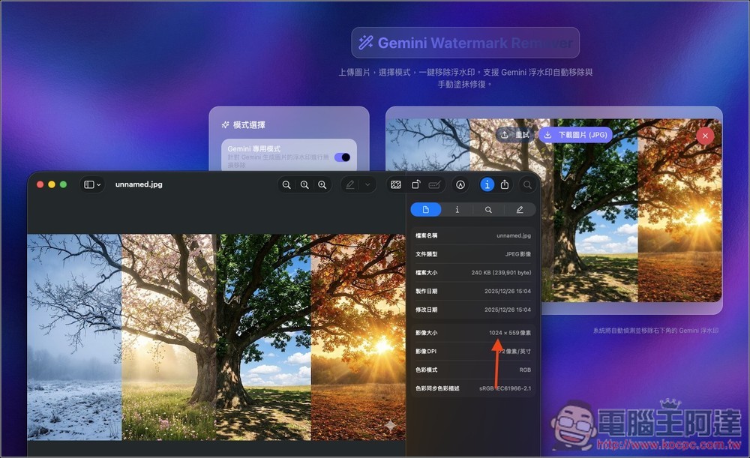Click the upload arrow icon on 重試 button

click(505, 135)
